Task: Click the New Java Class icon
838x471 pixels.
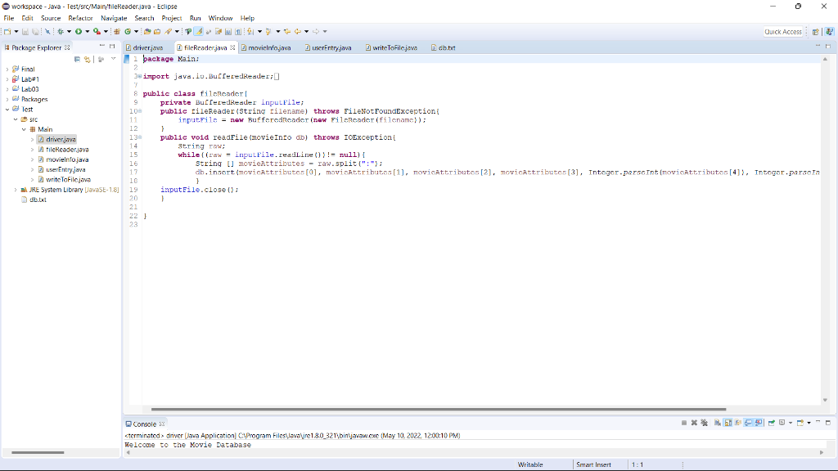Action: click(x=128, y=32)
